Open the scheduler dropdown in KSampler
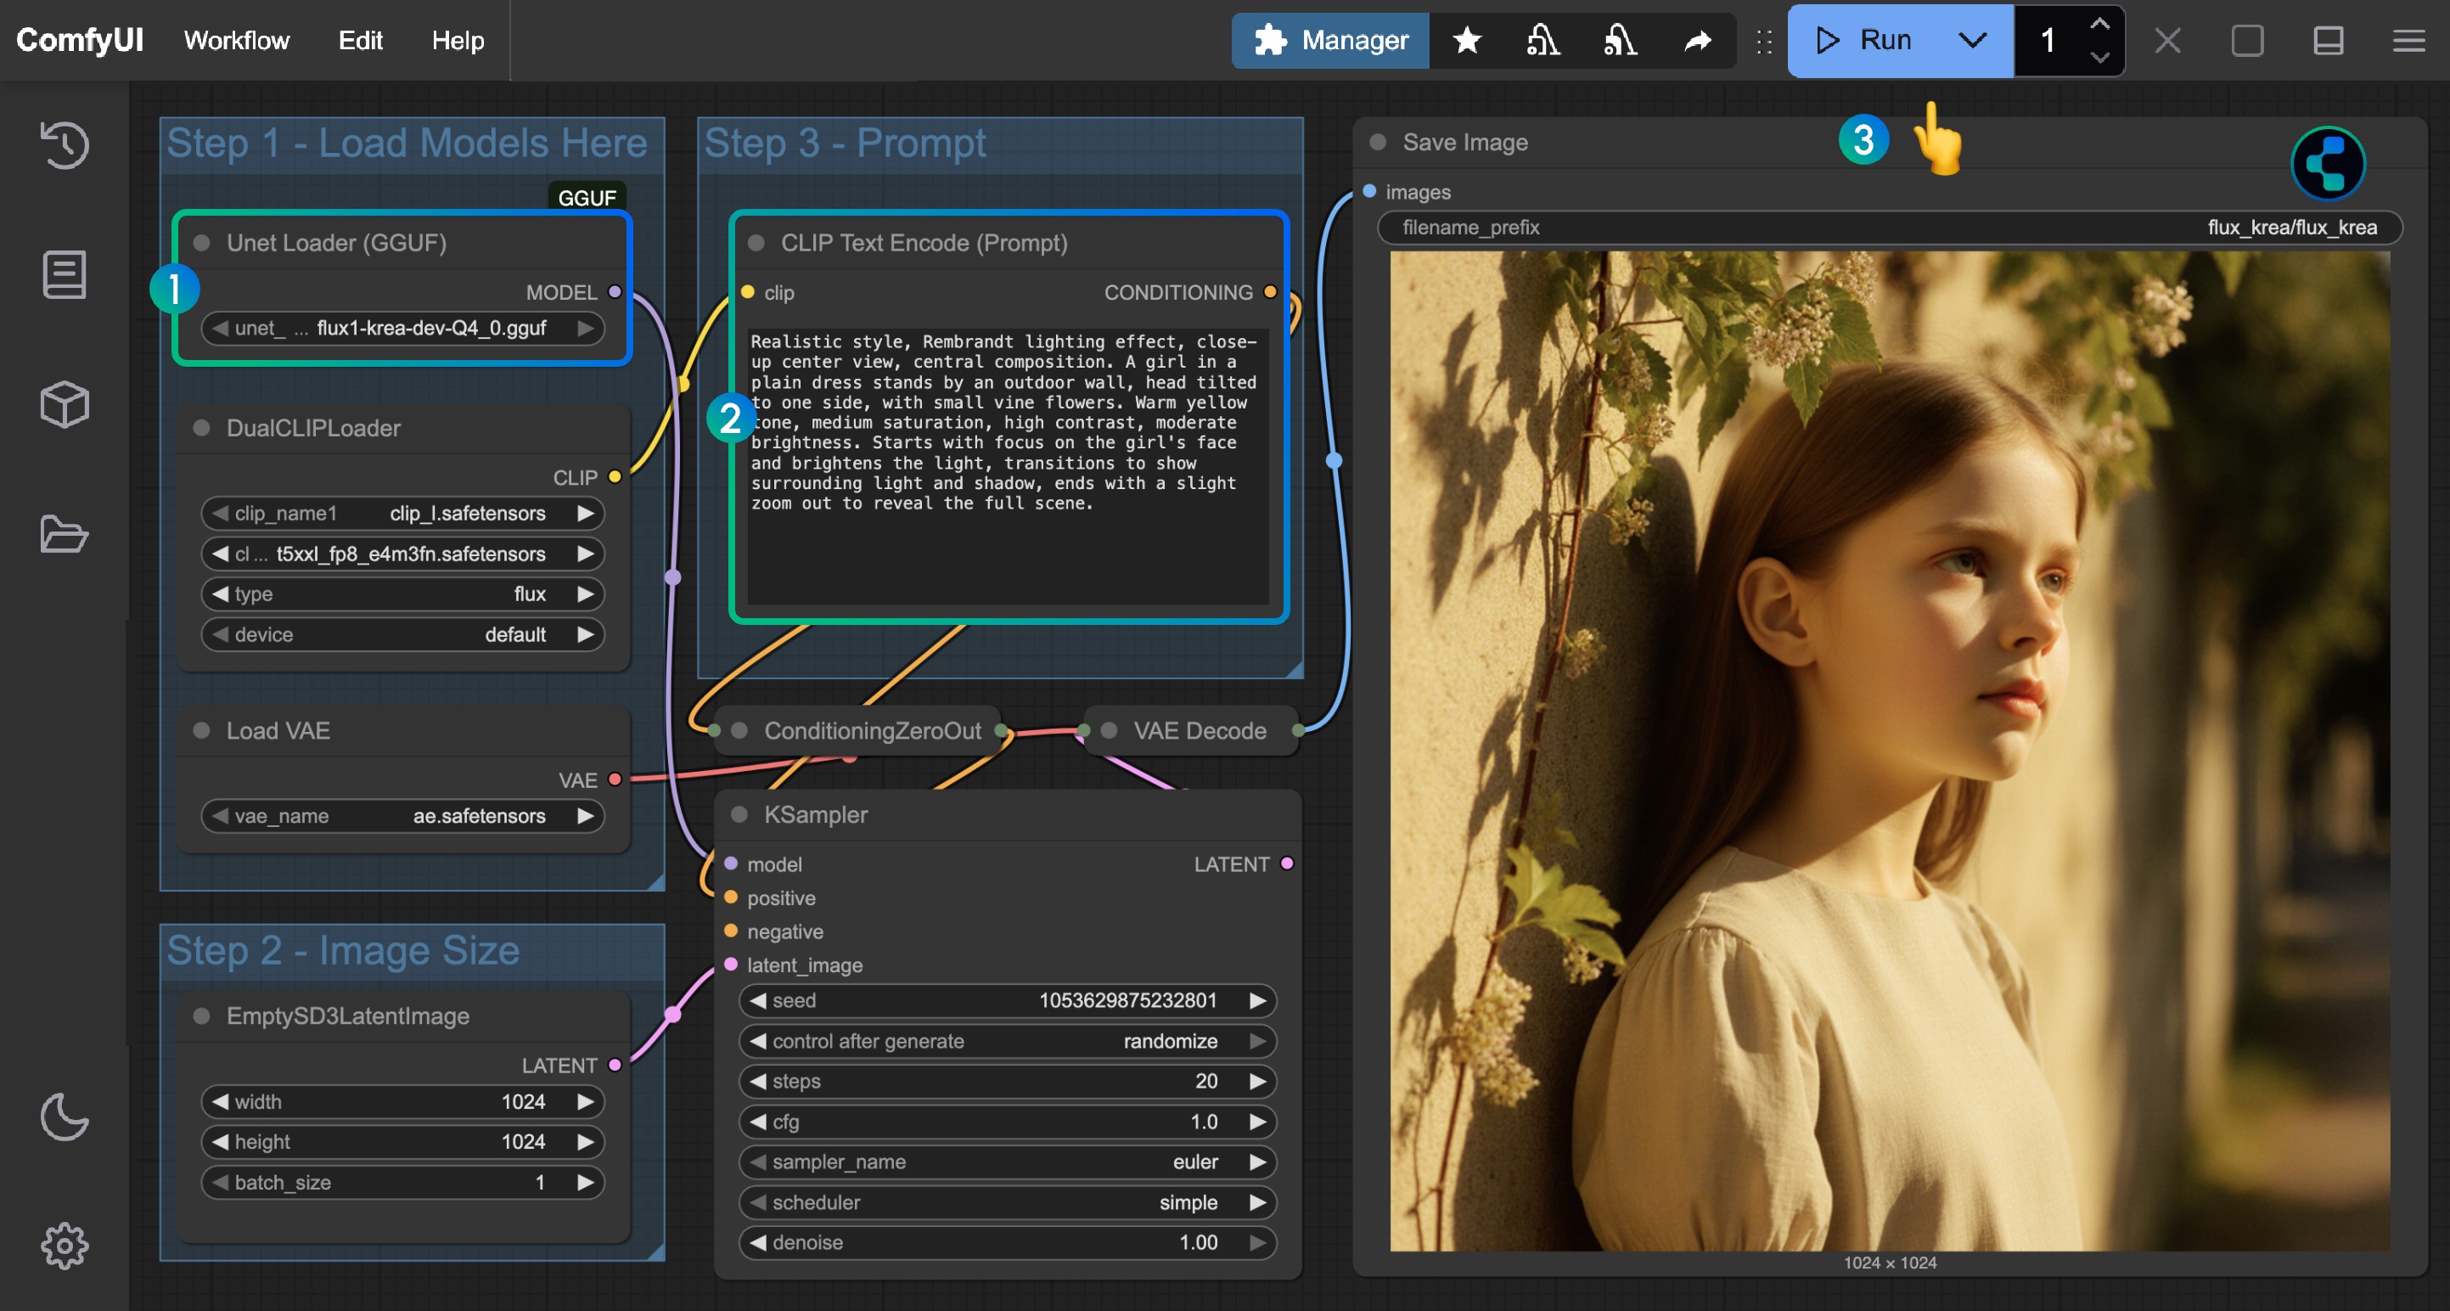The height and width of the screenshot is (1311, 2450). click(x=1007, y=1202)
